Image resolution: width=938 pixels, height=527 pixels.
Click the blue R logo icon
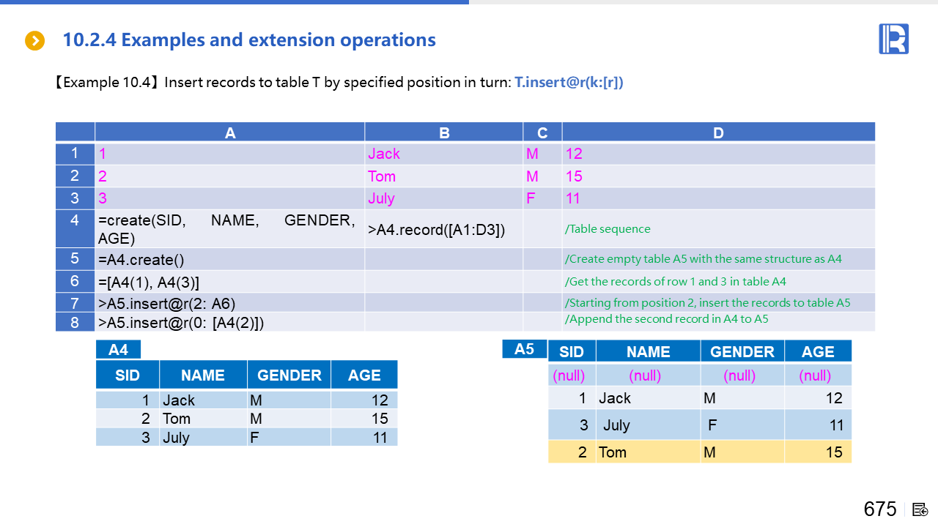[x=893, y=39]
